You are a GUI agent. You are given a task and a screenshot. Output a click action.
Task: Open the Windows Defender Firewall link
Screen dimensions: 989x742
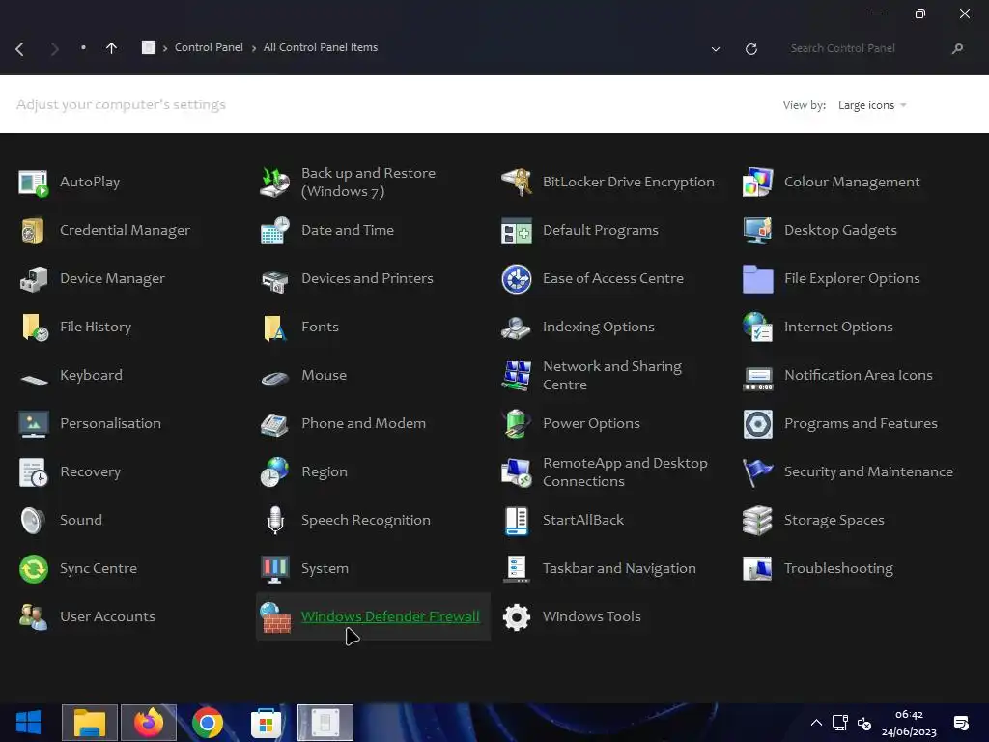click(390, 616)
